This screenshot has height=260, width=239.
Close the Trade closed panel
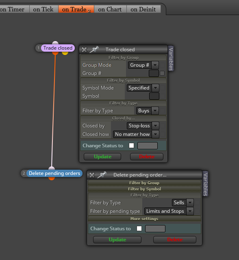click(x=84, y=50)
